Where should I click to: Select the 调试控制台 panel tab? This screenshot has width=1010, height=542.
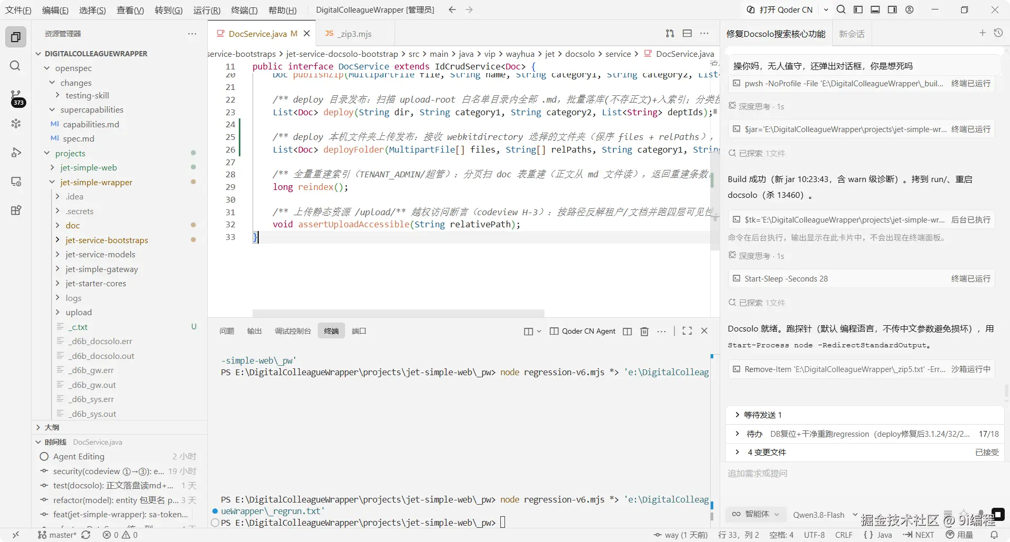(x=292, y=331)
